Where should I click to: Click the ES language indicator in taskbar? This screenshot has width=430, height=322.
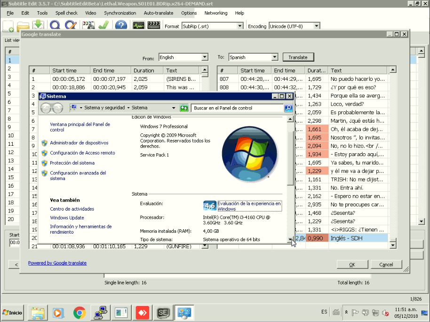tap(324, 312)
